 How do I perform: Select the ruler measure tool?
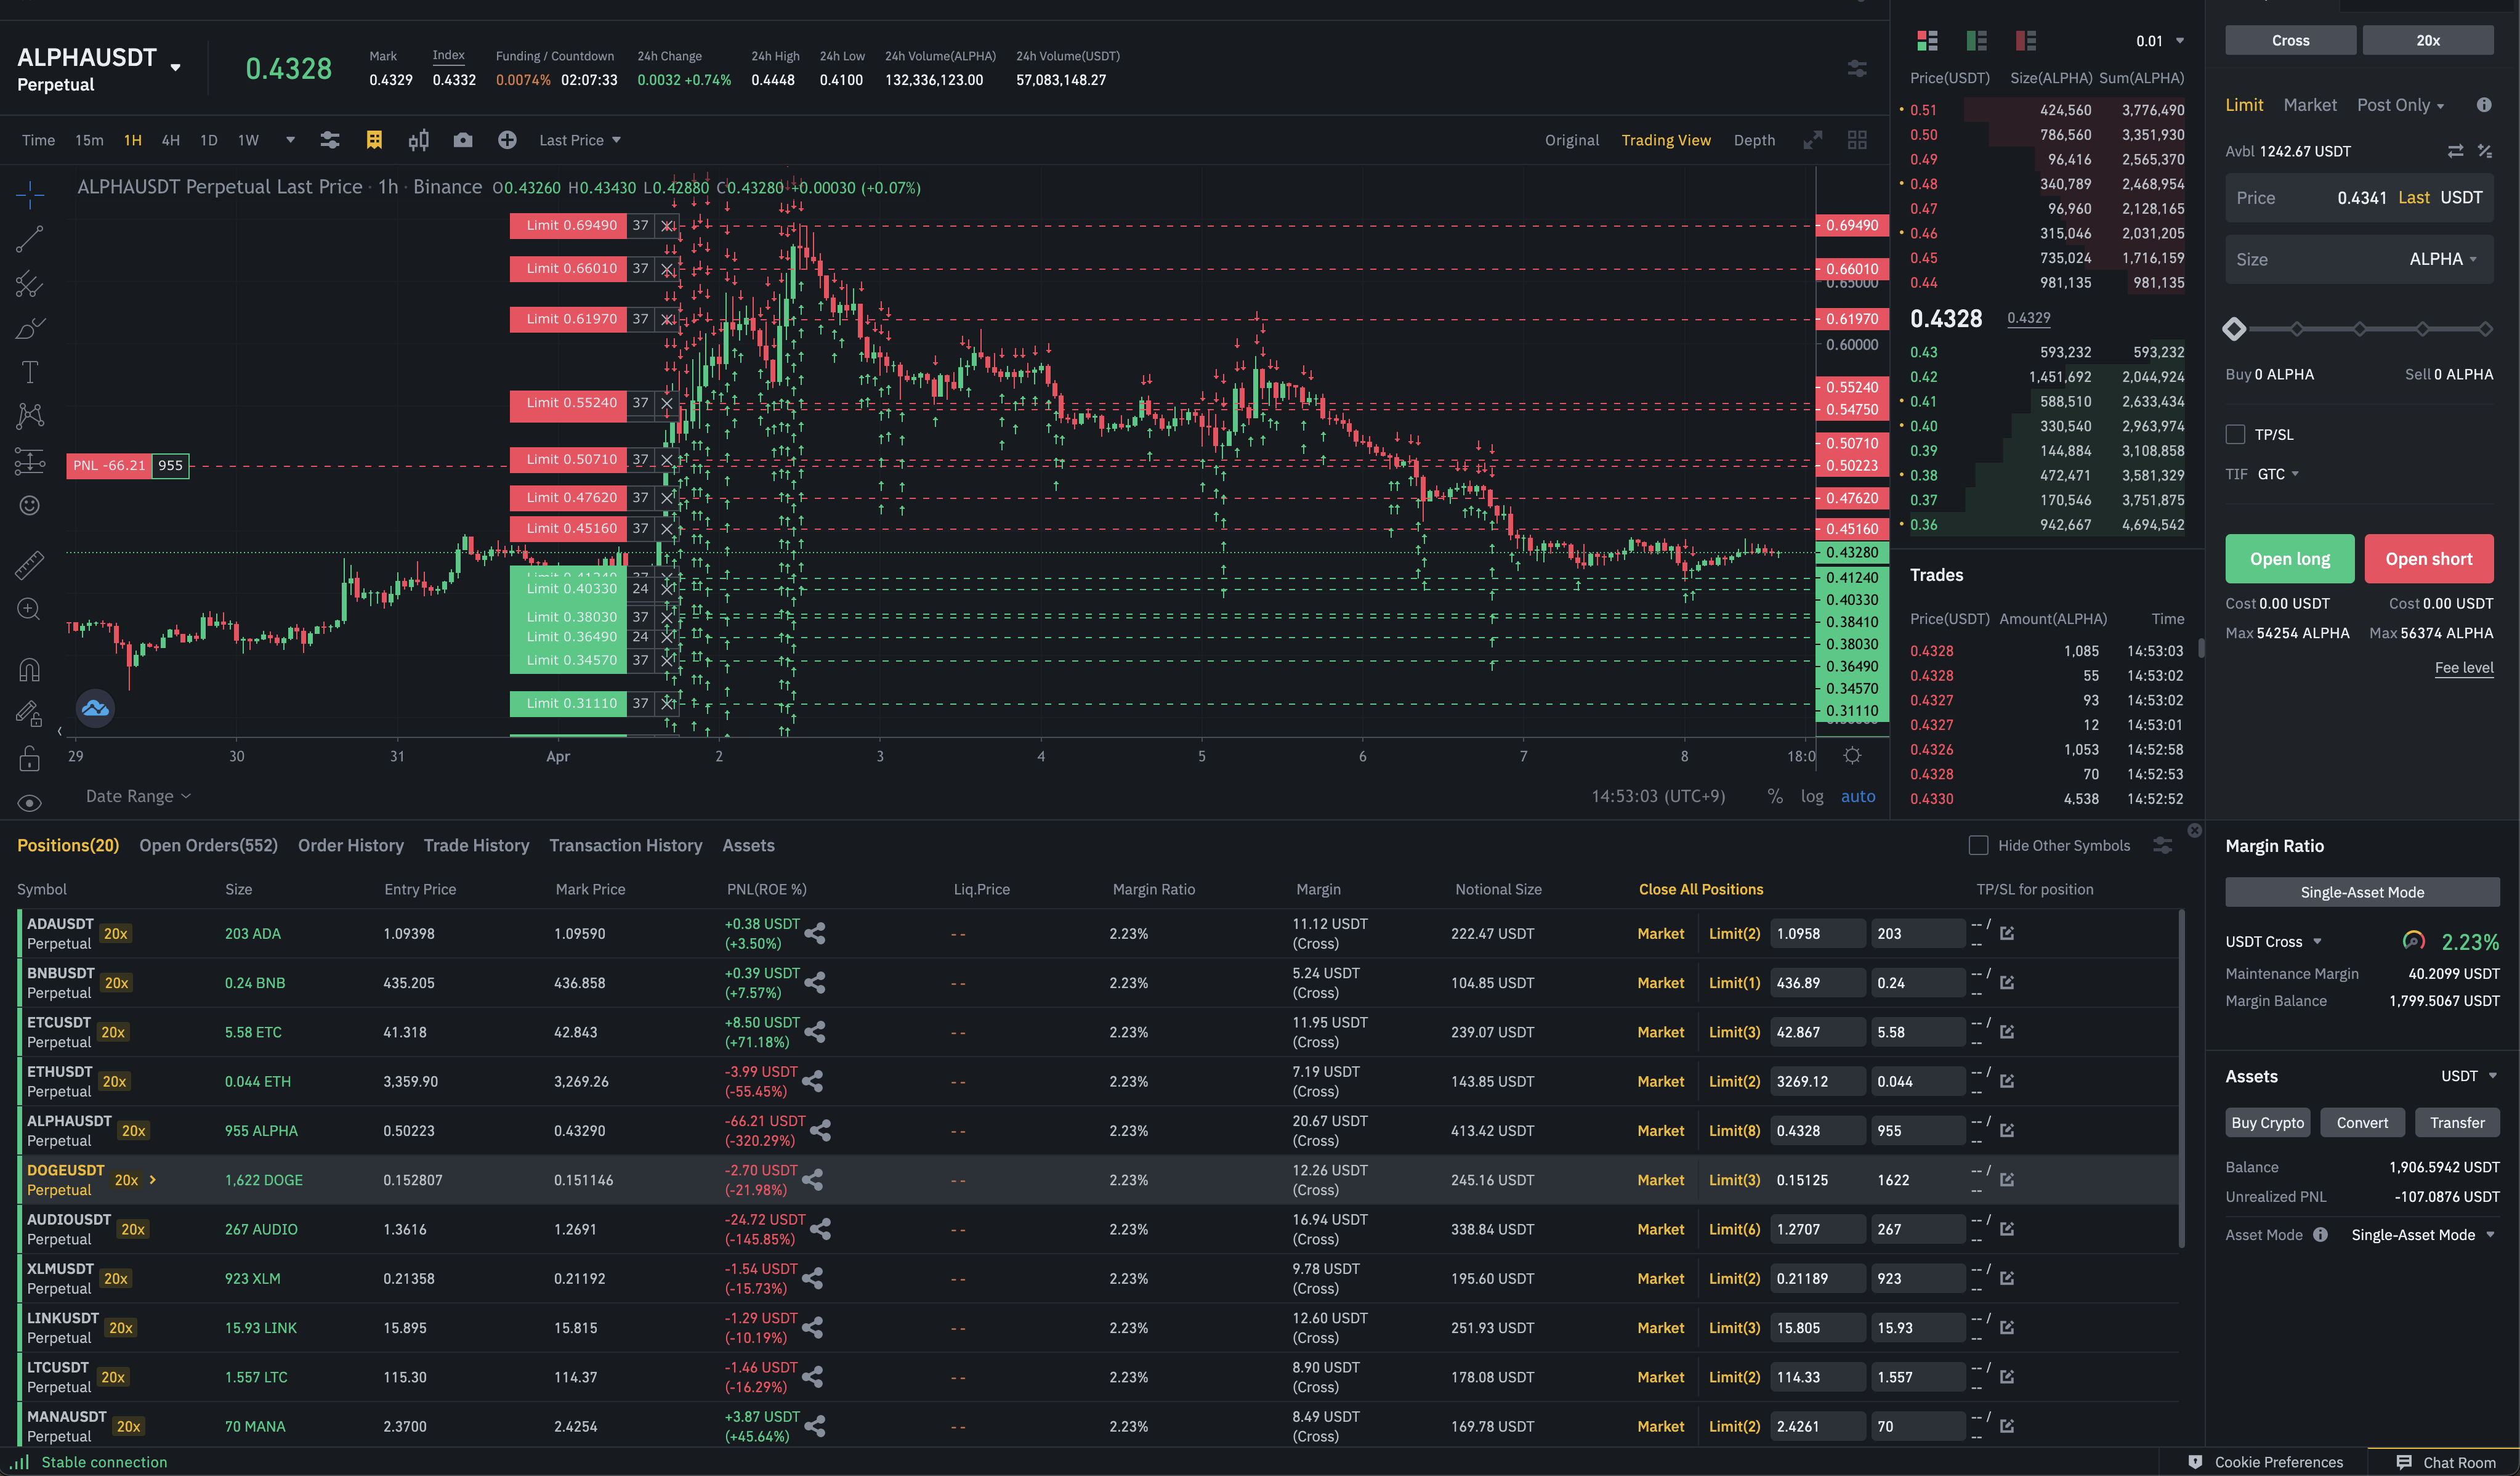[30, 565]
